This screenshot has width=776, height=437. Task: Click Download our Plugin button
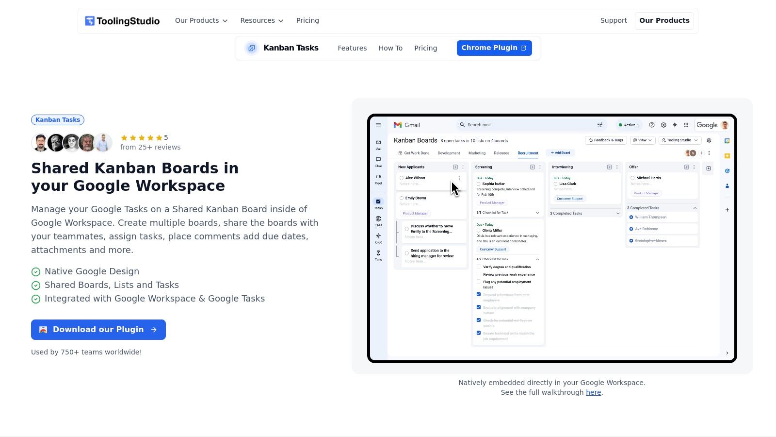pos(98,330)
